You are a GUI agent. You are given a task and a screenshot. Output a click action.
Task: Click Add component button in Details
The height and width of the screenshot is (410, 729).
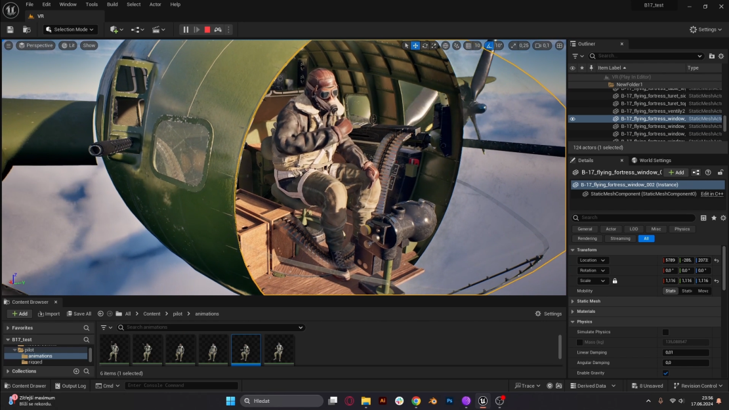pyautogui.click(x=677, y=173)
